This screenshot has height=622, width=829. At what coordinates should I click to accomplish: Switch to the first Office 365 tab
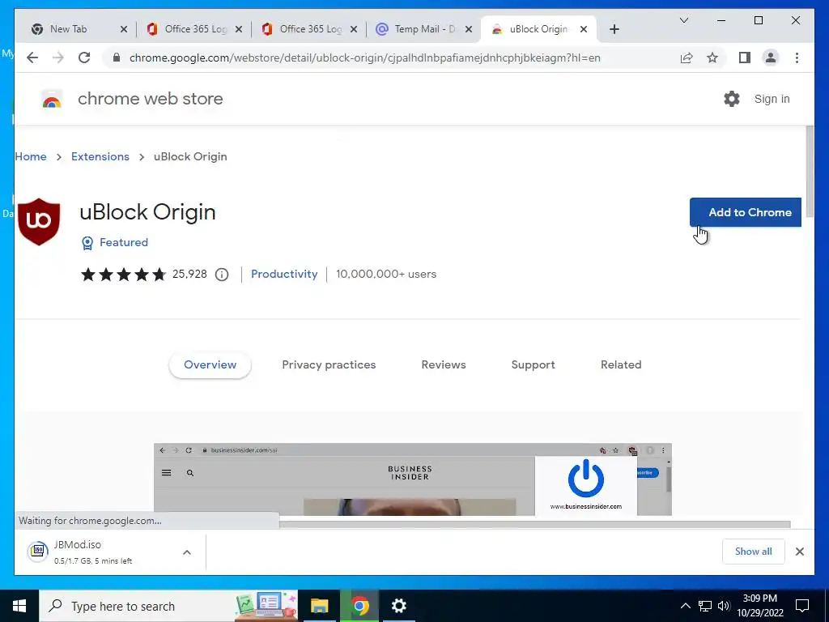[195, 29]
